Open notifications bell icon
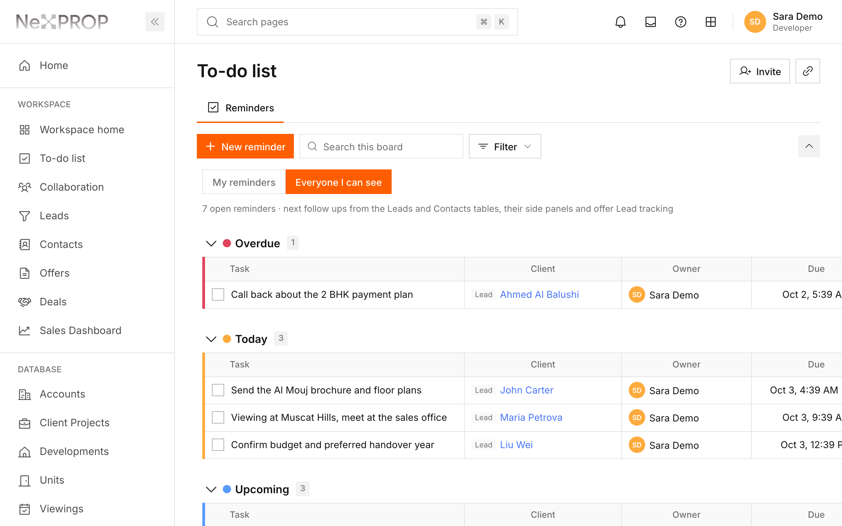 tap(620, 22)
